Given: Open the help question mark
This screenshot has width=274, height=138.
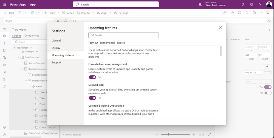Looking at the screenshot, I should click(x=260, y=5).
